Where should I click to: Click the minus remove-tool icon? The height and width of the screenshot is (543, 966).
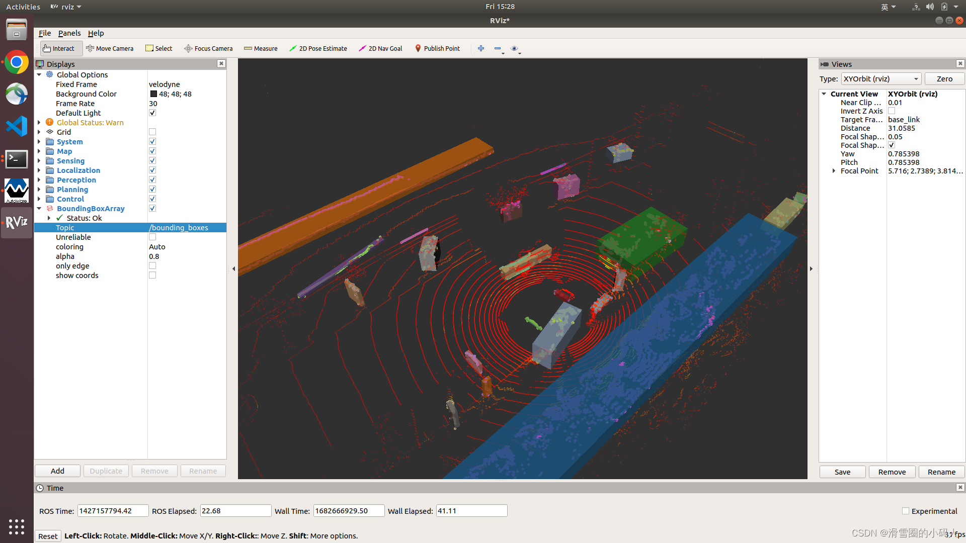pyautogui.click(x=498, y=48)
